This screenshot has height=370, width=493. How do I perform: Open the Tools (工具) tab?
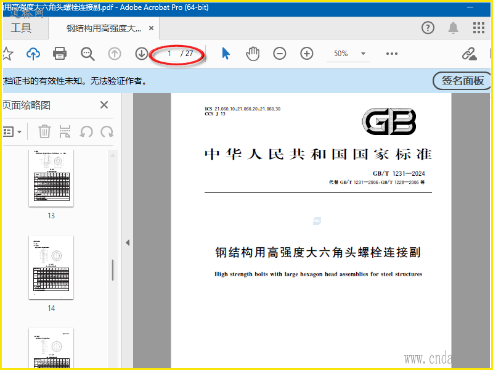coord(21,28)
